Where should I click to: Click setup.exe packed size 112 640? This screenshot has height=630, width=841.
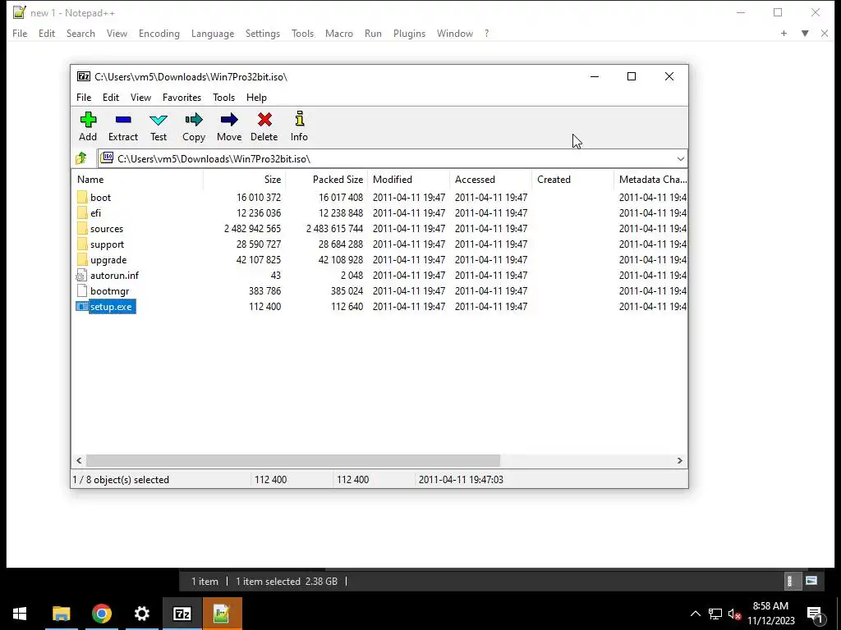click(x=347, y=307)
